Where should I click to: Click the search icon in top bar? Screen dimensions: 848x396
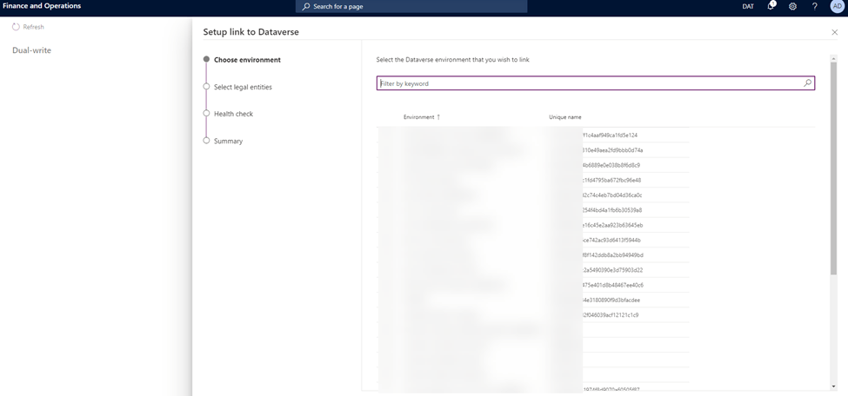click(x=306, y=6)
